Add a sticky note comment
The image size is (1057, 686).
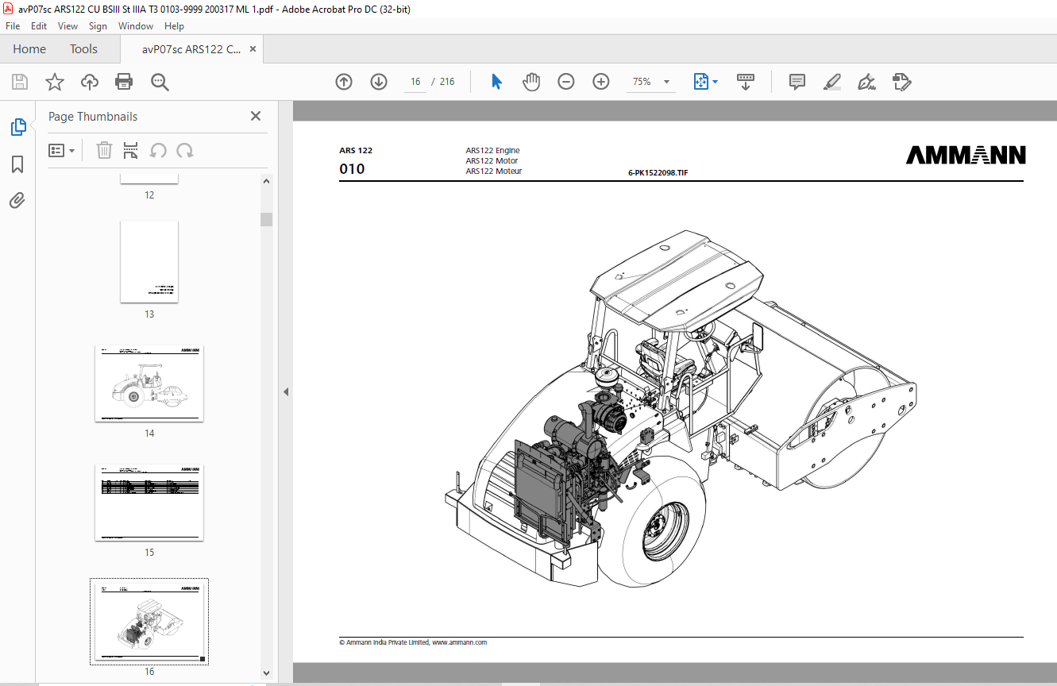(x=797, y=82)
